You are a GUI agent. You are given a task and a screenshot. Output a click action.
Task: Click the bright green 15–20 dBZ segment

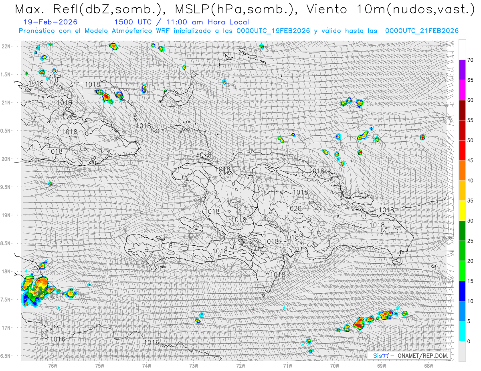[x=462, y=271]
